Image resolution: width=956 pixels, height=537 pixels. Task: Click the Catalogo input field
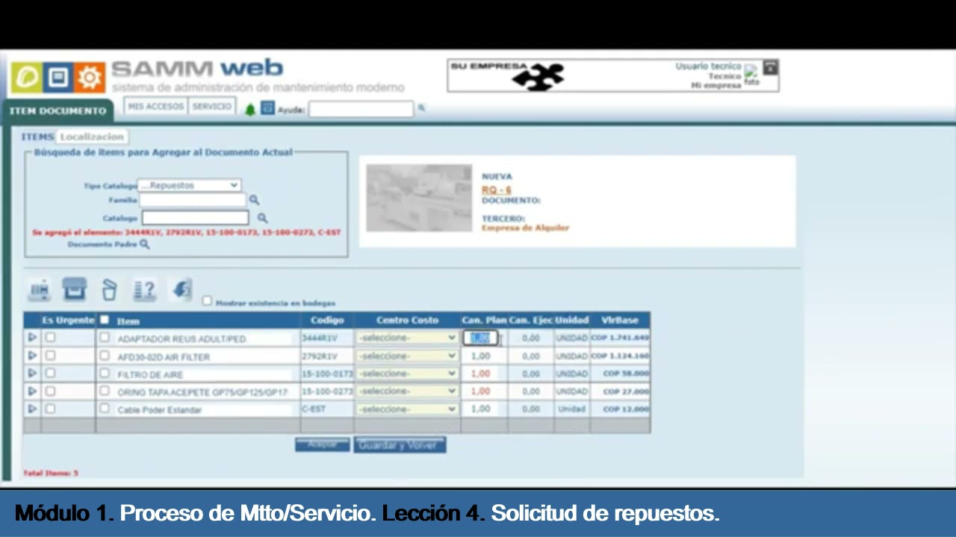coord(196,218)
